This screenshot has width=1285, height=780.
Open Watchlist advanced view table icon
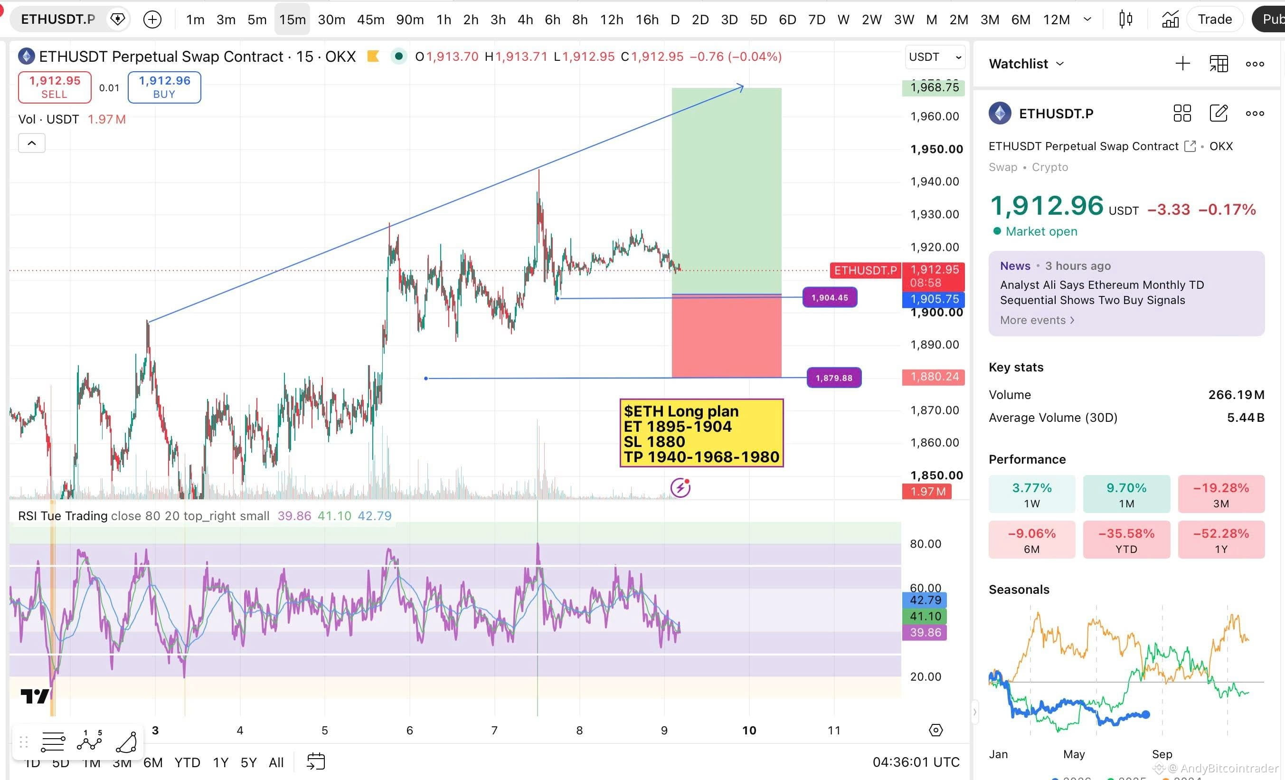click(x=1219, y=64)
